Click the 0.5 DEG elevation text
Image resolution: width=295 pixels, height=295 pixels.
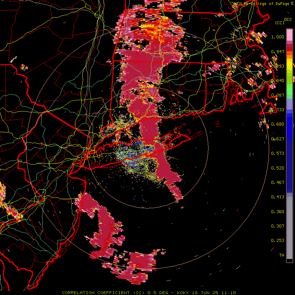pos(158,293)
